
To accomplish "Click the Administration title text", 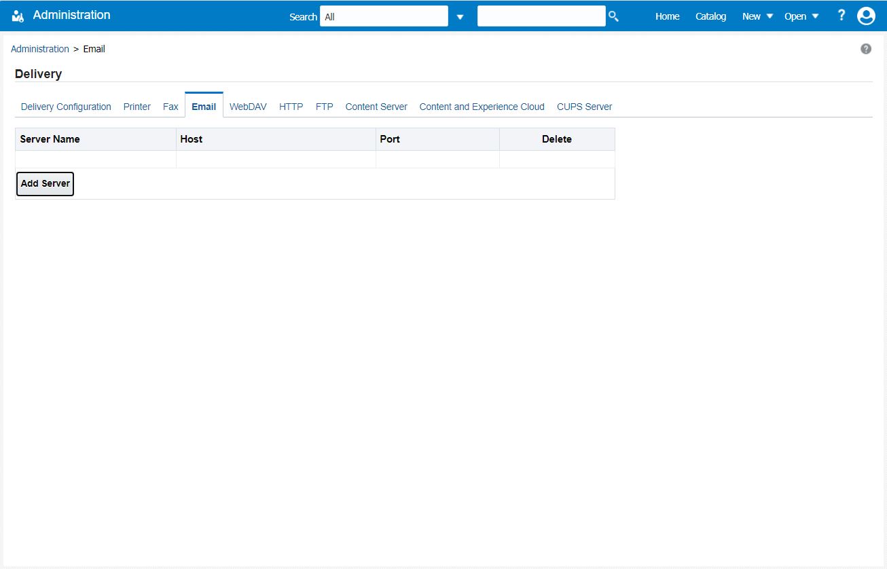I will (71, 15).
